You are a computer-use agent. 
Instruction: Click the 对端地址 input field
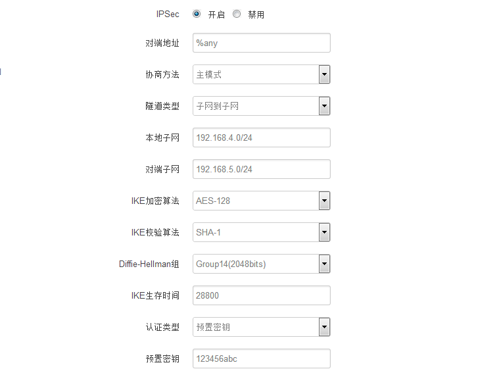coord(261,43)
